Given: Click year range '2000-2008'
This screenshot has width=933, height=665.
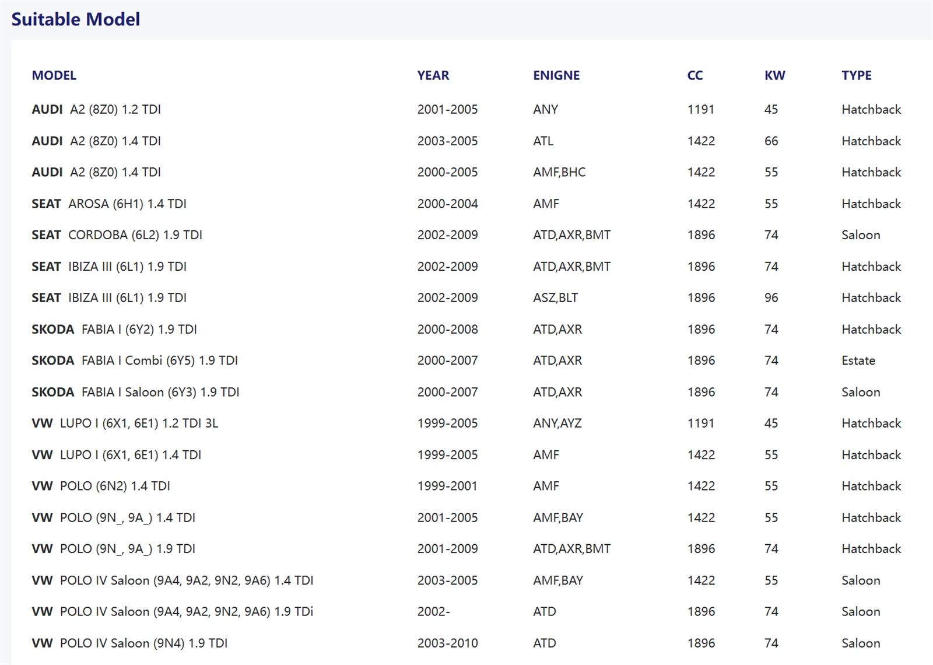Looking at the screenshot, I should pos(447,329).
